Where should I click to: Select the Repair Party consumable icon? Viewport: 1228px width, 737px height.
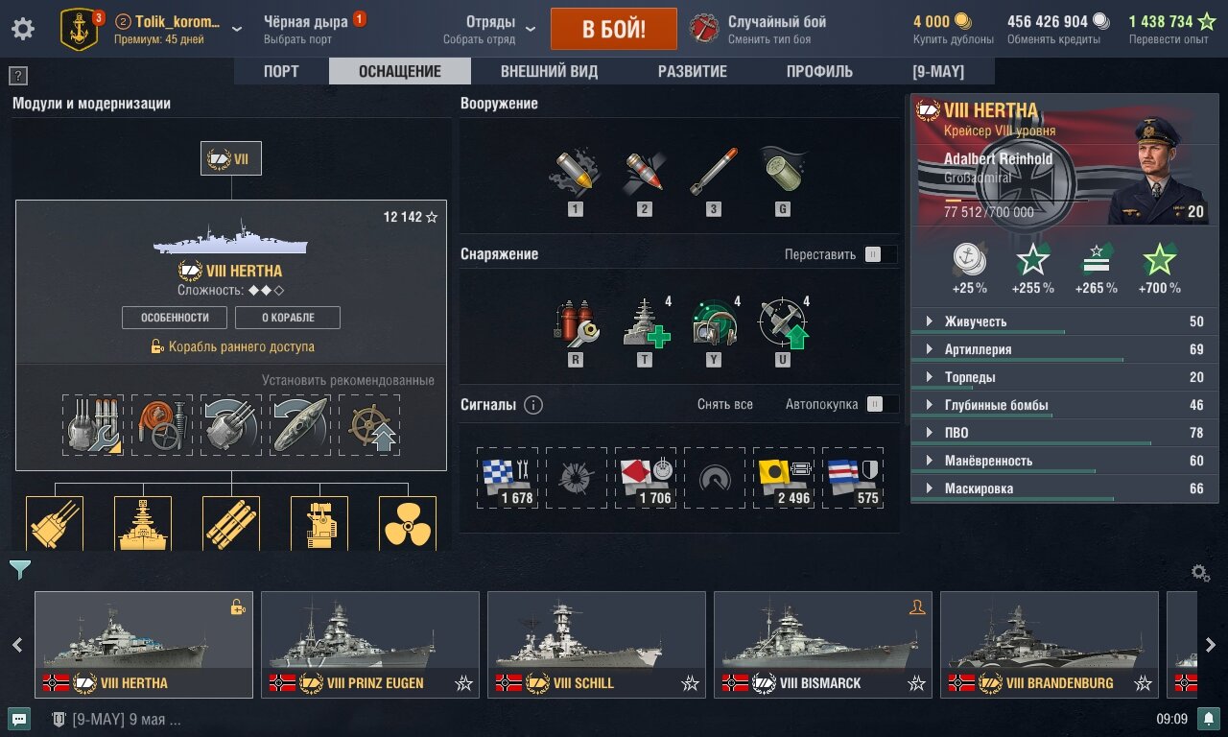(x=645, y=323)
